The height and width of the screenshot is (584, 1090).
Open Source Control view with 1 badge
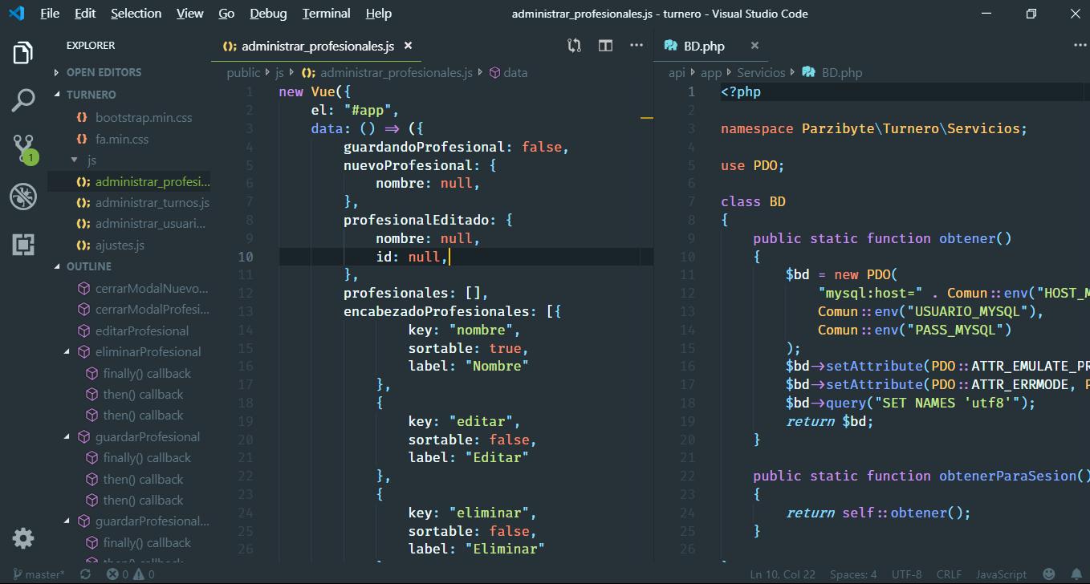click(x=23, y=148)
